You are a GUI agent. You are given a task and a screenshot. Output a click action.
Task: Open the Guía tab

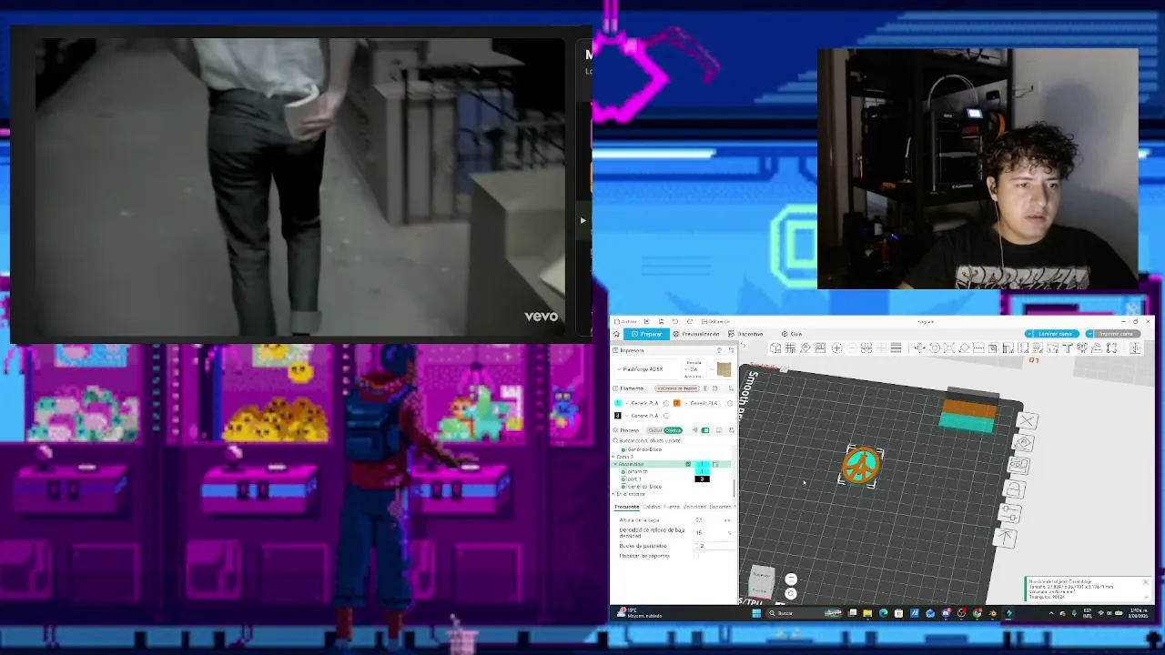[792, 334]
